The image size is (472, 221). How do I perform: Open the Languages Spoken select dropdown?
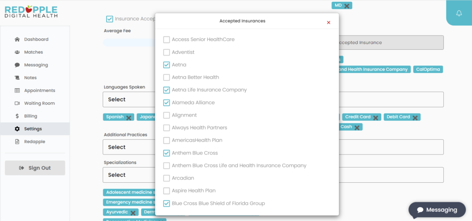[x=129, y=100]
